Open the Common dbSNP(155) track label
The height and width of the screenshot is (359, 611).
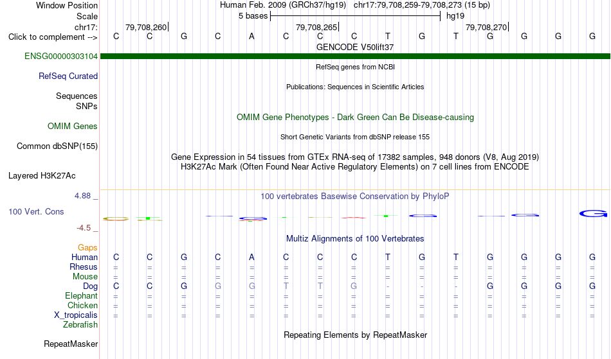tap(57, 146)
